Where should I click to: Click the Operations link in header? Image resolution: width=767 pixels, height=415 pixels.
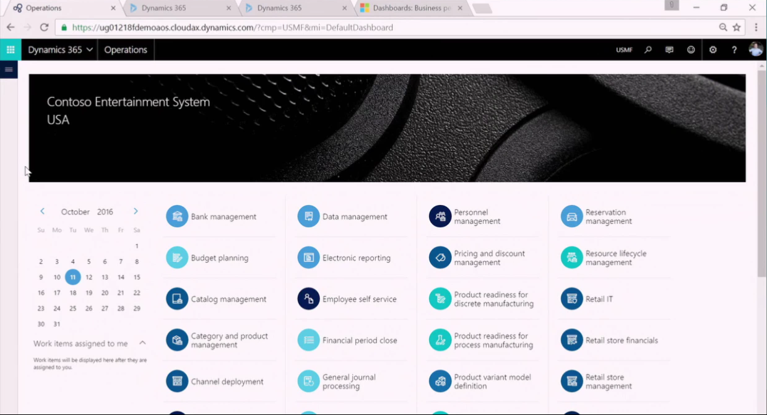[x=126, y=50]
